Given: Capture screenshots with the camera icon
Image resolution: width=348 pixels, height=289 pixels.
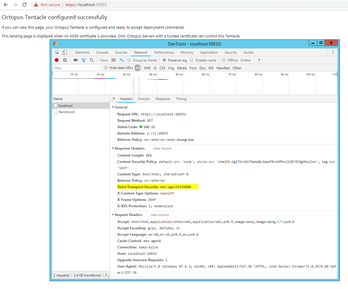Looking at the screenshot, I should 76,60.
